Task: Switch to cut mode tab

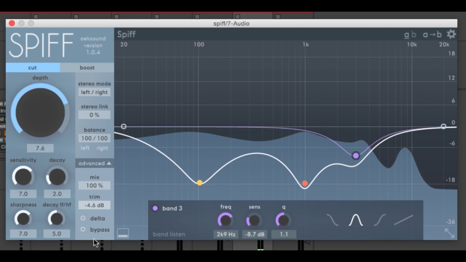Action: pyautogui.click(x=33, y=68)
